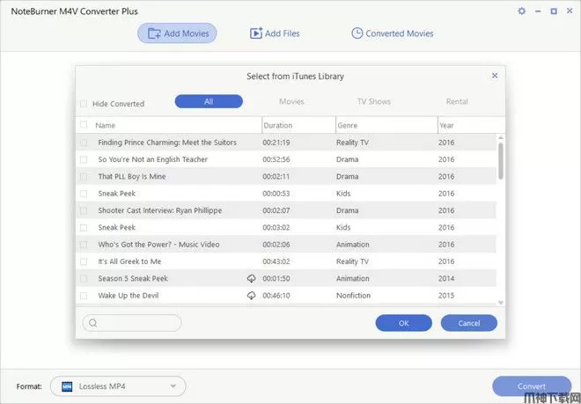Click cloud download icon for Season 5 Sneak Peek

(x=251, y=278)
